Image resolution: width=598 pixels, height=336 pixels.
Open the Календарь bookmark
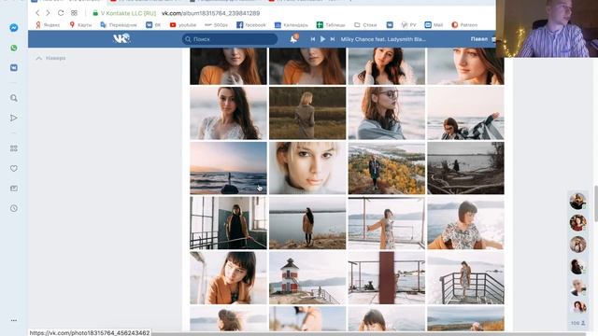pos(292,25)
